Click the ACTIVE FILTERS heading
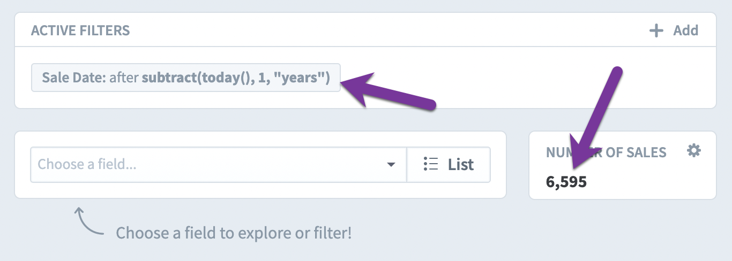 pos(80,30)
